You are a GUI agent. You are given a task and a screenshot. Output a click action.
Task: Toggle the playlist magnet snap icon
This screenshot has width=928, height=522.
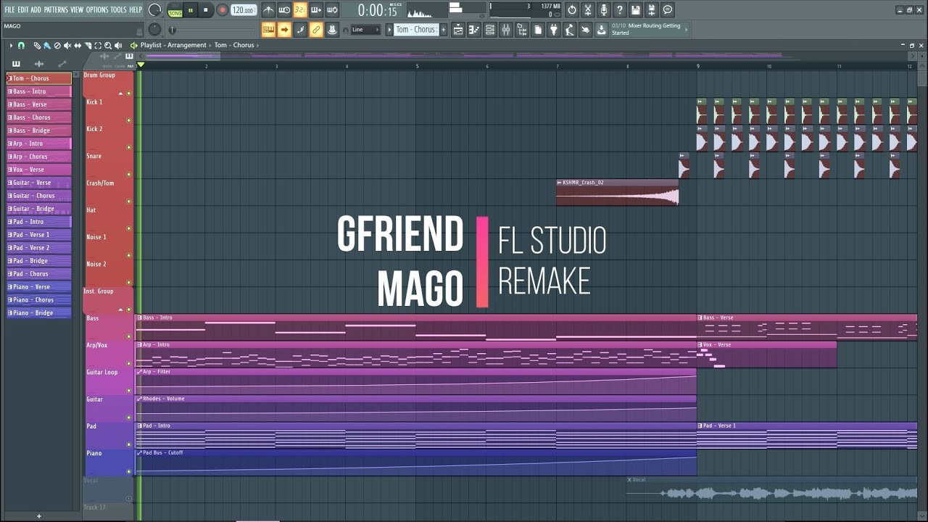pyautogui.click(x=21, y=46)
